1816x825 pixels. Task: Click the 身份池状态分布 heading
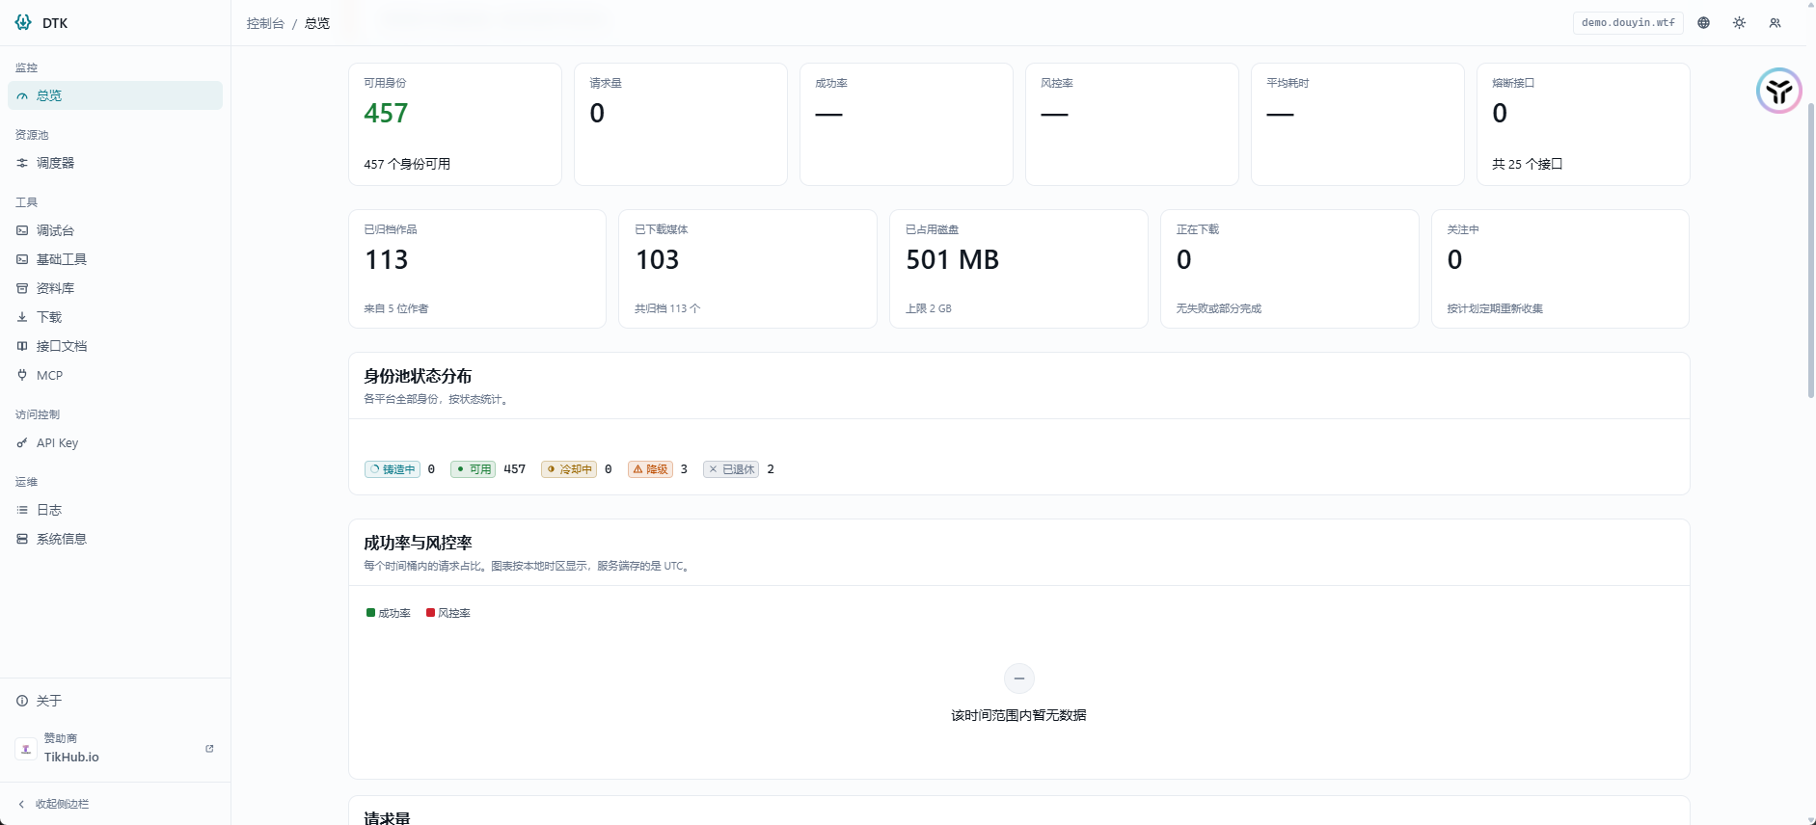pos(418,376)
